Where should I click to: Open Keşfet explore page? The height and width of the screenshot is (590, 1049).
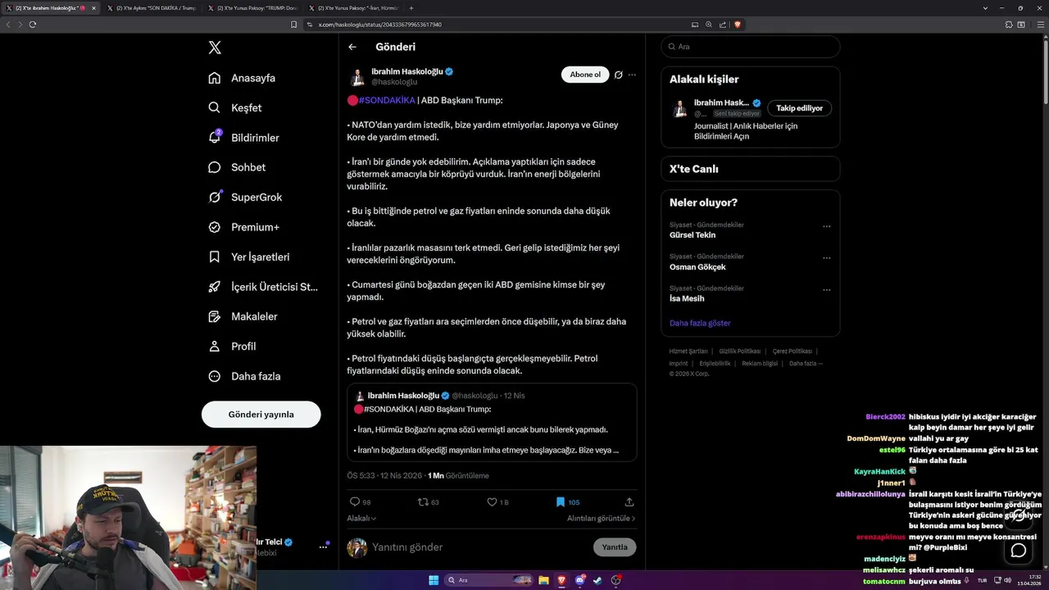tap(235, 107)
